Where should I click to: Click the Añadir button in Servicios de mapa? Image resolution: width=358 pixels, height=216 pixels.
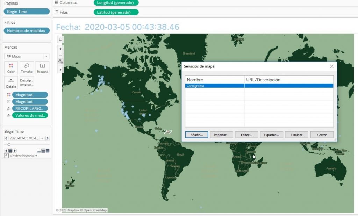point(196,135)
